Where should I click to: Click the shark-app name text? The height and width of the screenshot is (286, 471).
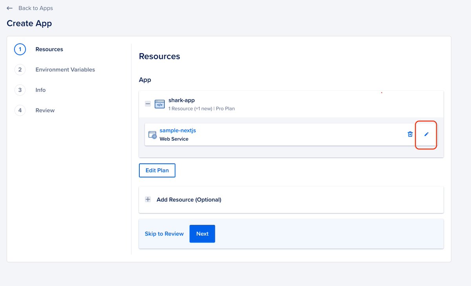[182, 100]
